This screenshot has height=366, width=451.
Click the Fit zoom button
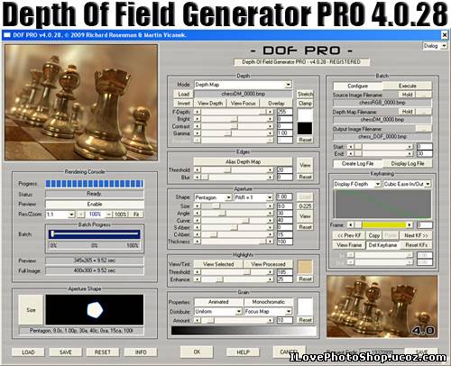coord(136,215)
